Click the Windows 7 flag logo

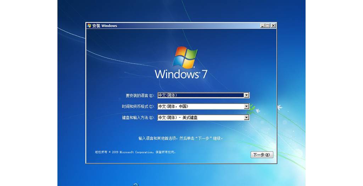point(185,57)
